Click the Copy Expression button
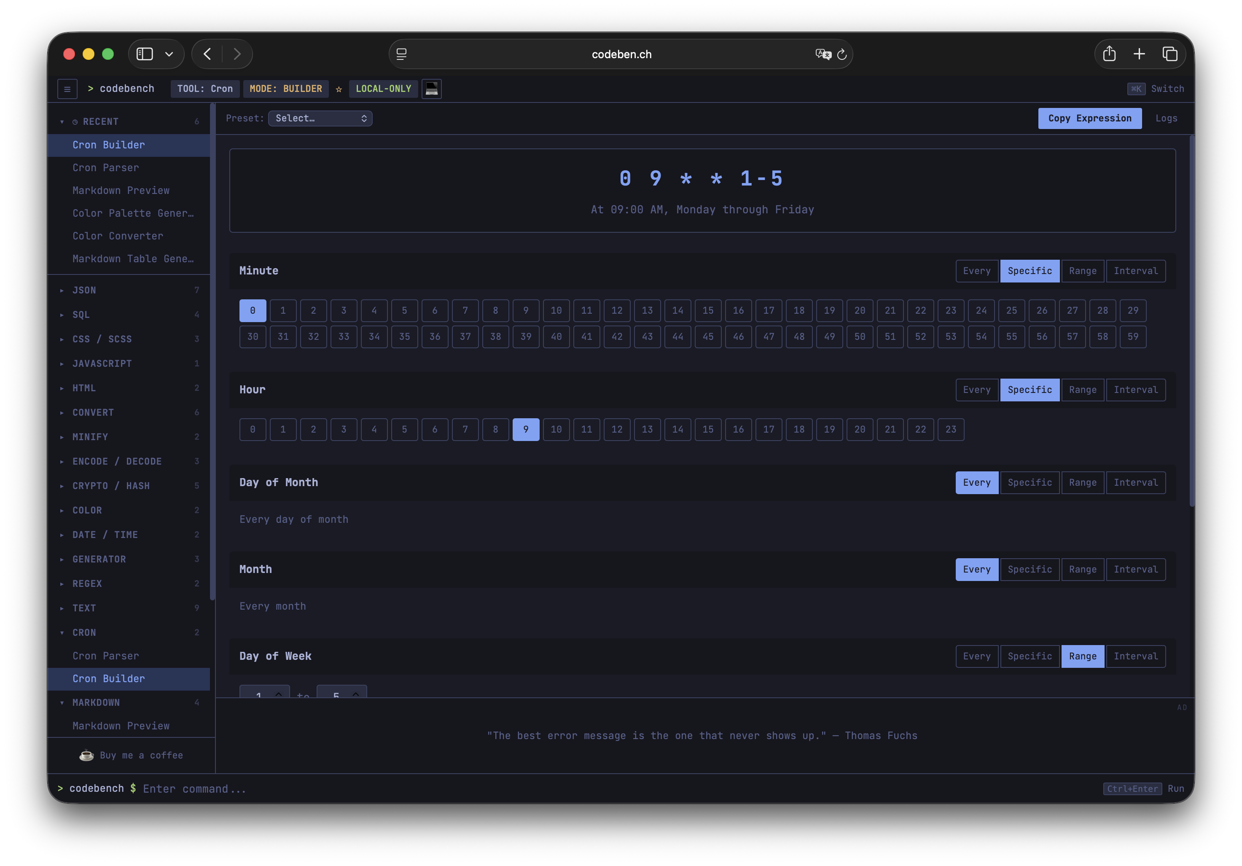 (1090, 118)
